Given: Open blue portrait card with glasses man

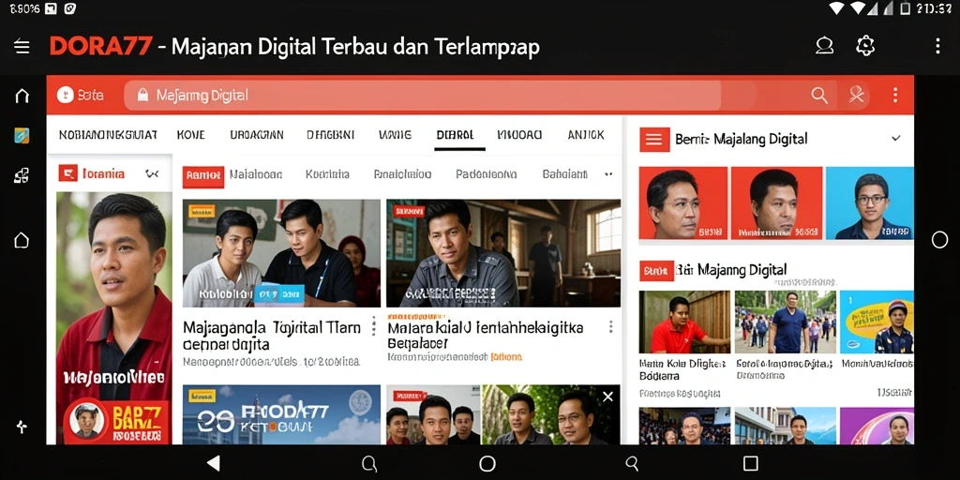Looking at the screenshot, I should 869,202.
